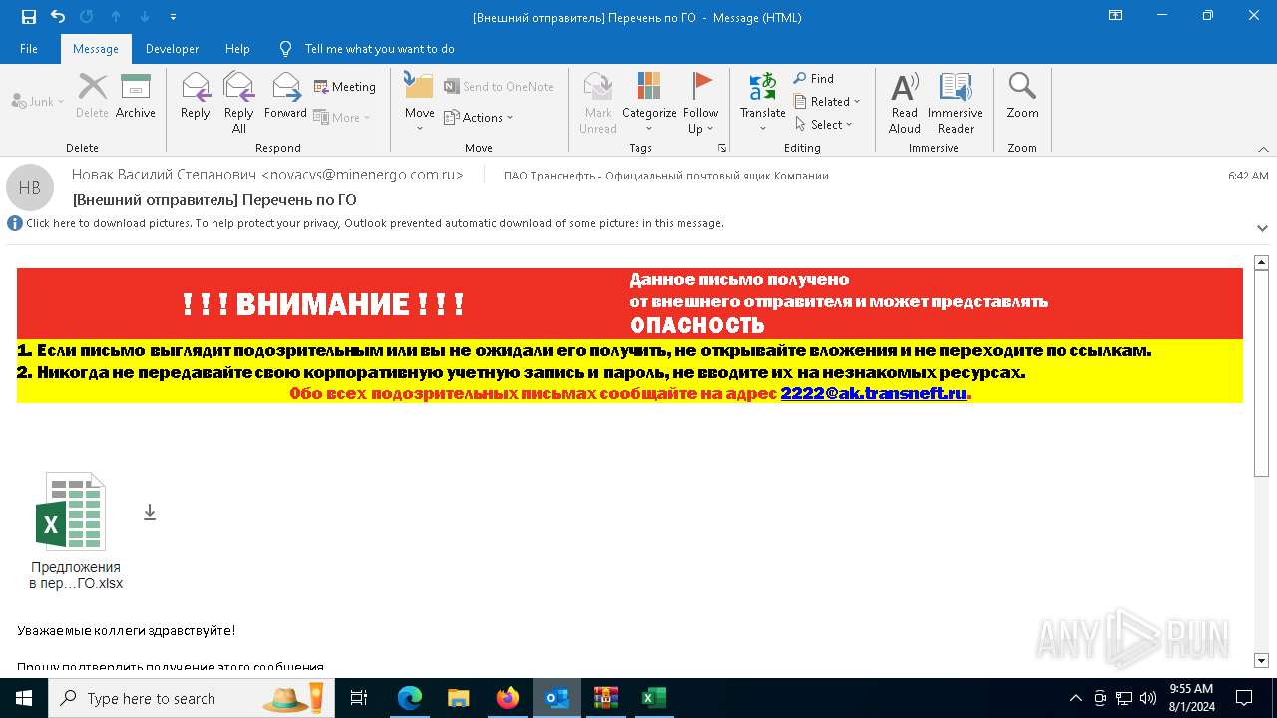The width and height of the screenshot is (1277, 718).
Task: Mark the message as Unread
Action: click(598, 103)
